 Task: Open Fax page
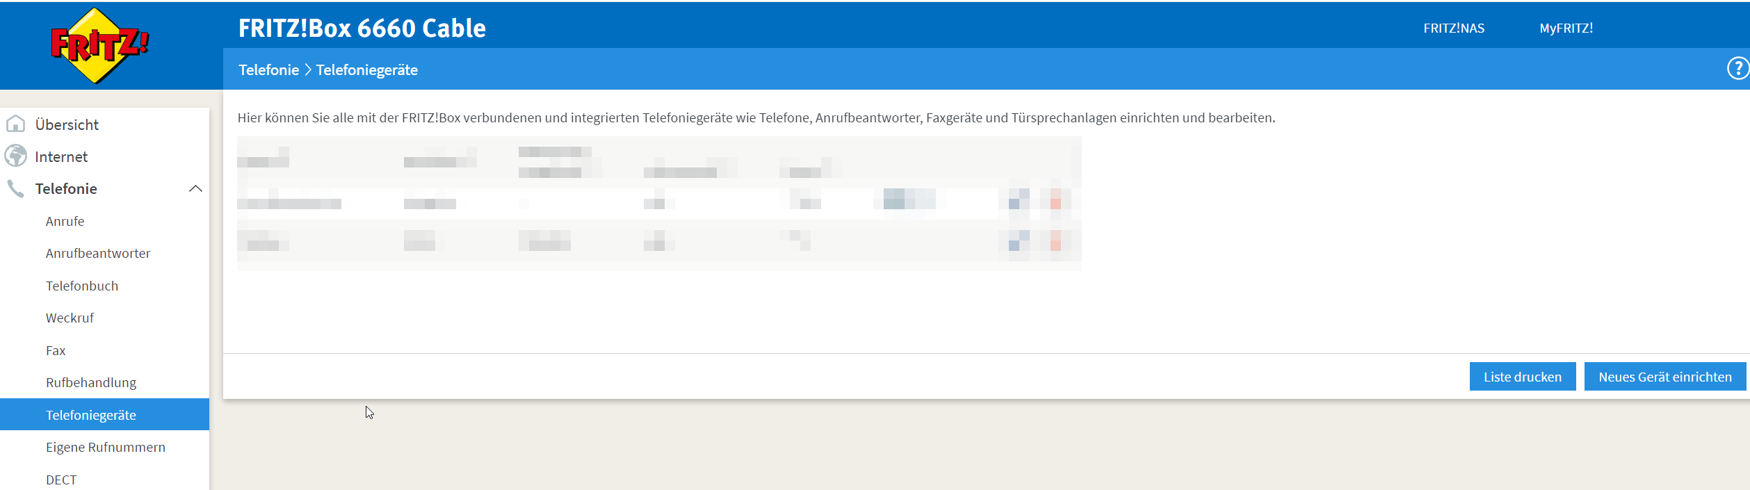coord(56,350)
